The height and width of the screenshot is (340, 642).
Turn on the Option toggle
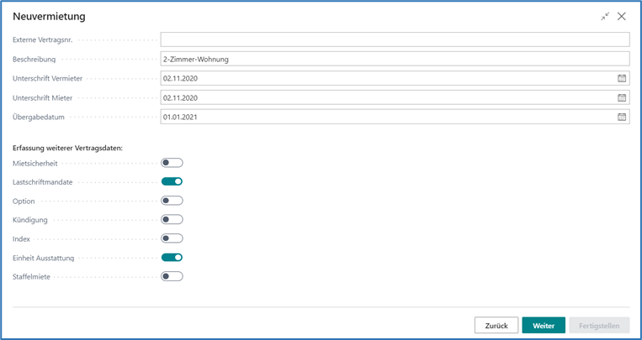172,201
